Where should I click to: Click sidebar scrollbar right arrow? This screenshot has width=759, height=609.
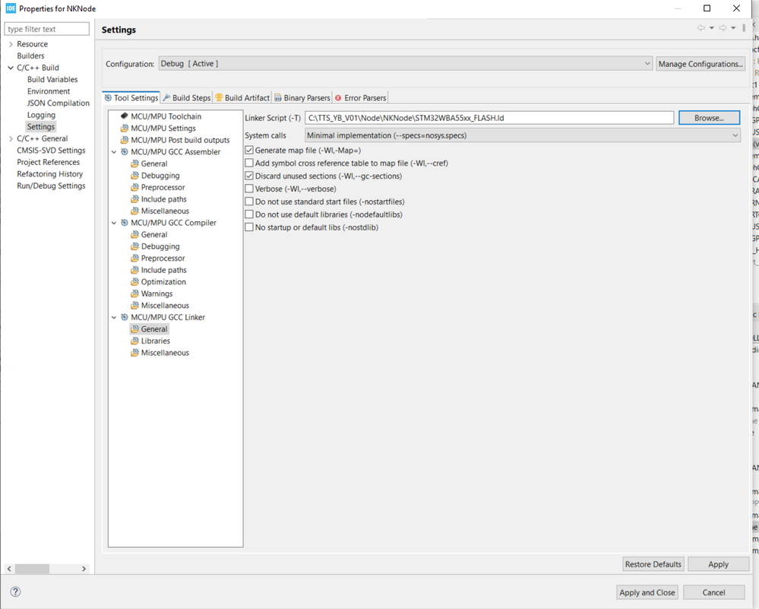[84, 569]
